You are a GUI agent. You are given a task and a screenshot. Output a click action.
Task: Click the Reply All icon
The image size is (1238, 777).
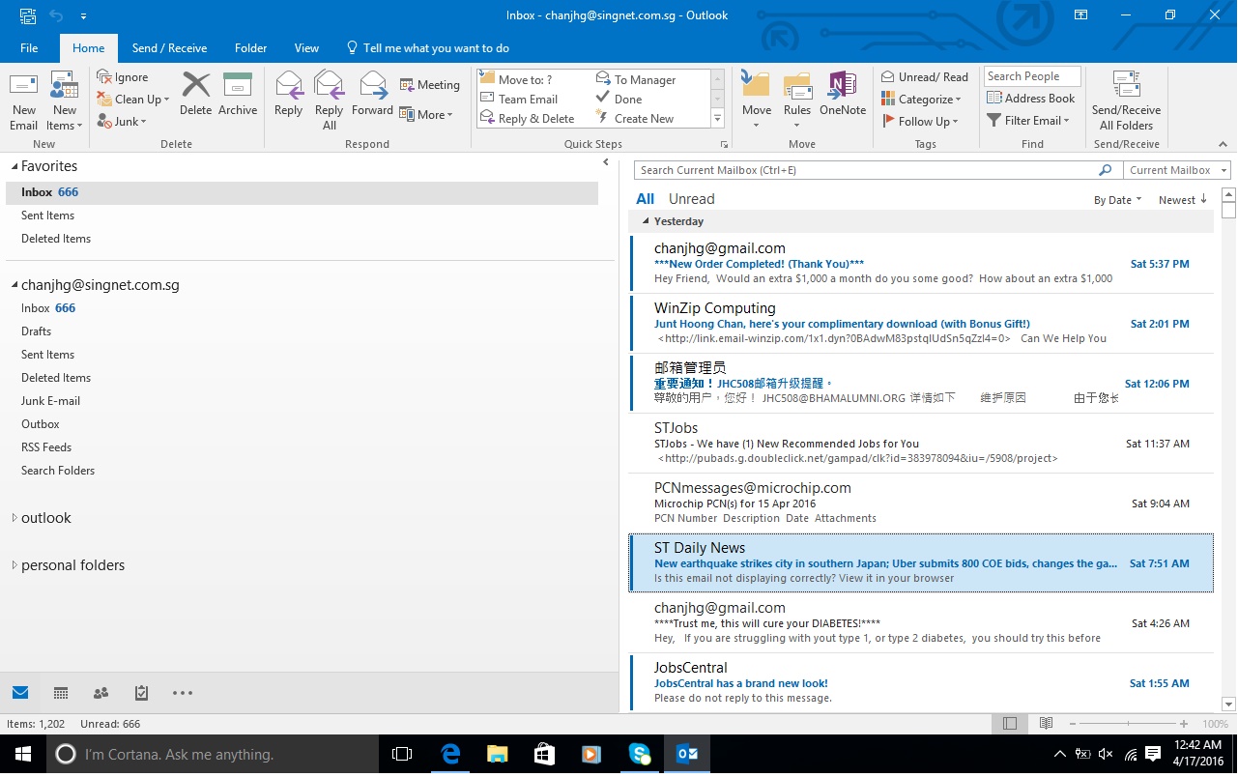point(329,101)
